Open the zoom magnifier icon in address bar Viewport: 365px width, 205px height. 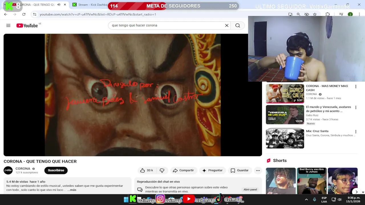(298, 14)
